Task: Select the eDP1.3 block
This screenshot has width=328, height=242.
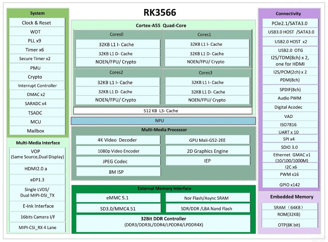Action: pos(37,179)
